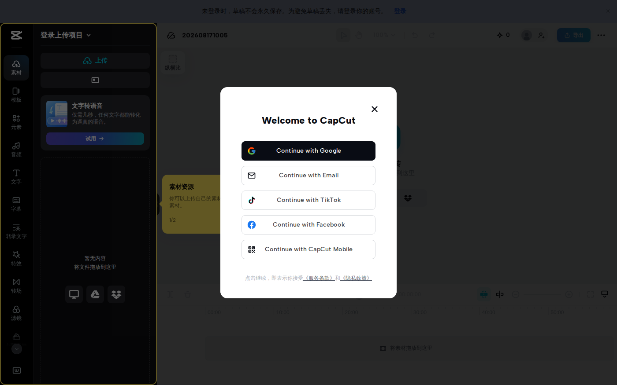Click the align split icon next to the snapping toggle
Screen dimensions: 617x385
tap(500, 294)
